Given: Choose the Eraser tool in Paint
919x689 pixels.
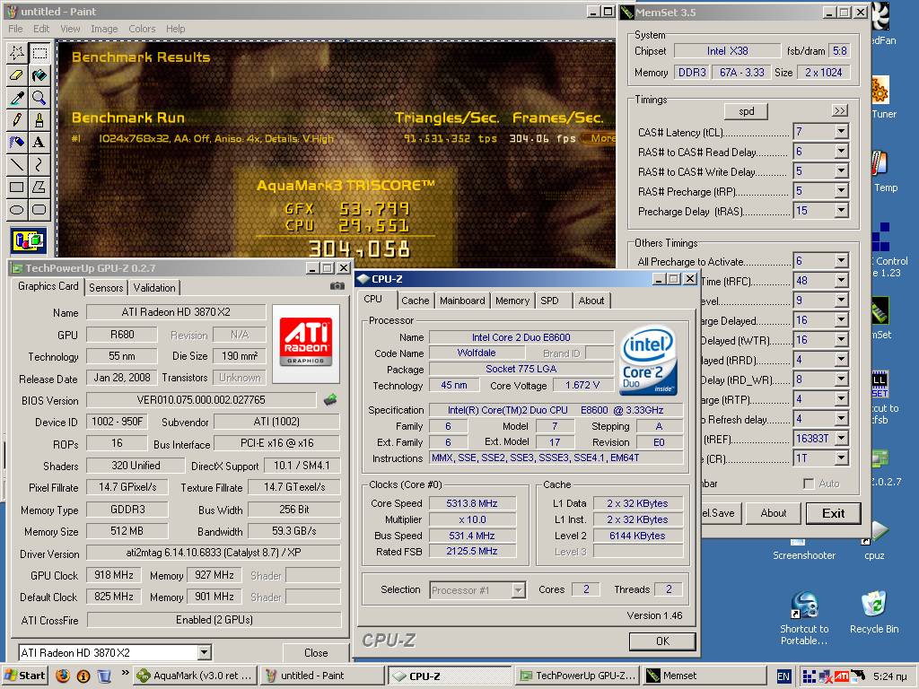Looking at the screenshot, I should [17, 75].
